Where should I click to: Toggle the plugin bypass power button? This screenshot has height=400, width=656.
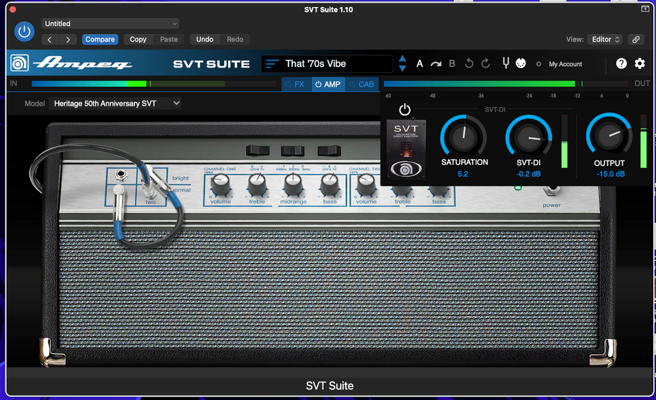click(x=25, y=31)
